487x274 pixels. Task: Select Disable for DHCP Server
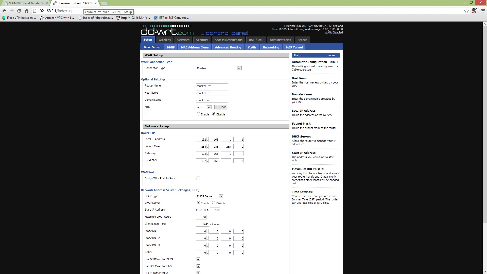tap(214, 203)
